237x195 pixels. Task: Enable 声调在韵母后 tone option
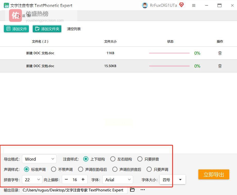point(81,169)
